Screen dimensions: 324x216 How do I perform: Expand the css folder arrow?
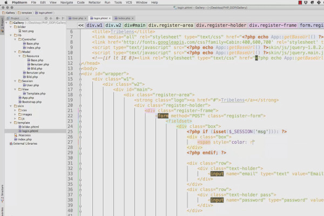coord(15,110)
